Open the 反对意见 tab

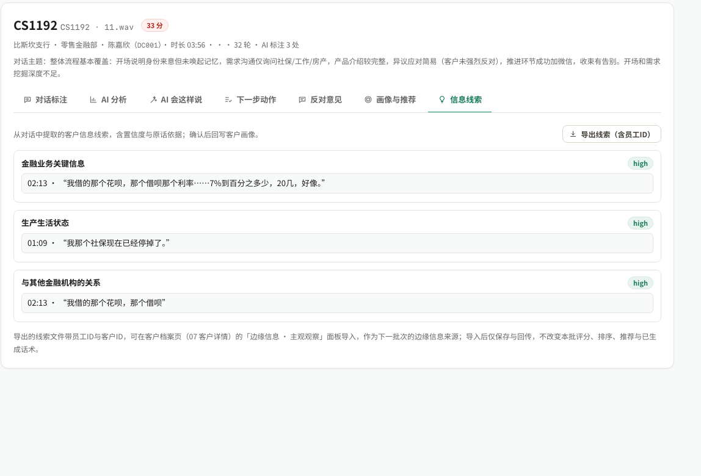320,99
